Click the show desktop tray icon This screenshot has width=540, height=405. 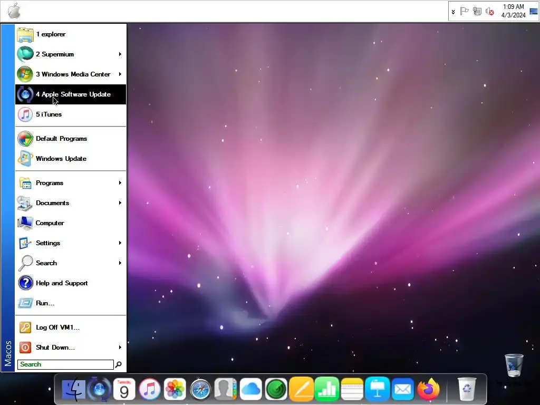coord(534,11)
